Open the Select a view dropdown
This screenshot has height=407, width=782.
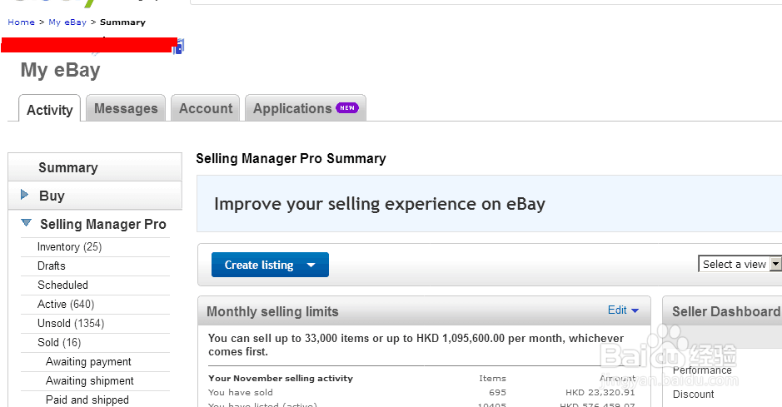click(x=740, y=264)
